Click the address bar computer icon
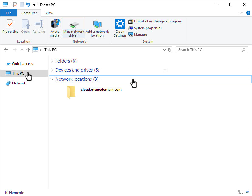 36,49
